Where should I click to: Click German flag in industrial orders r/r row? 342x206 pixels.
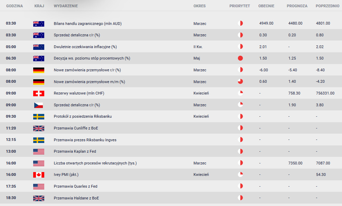coord(39,70)
